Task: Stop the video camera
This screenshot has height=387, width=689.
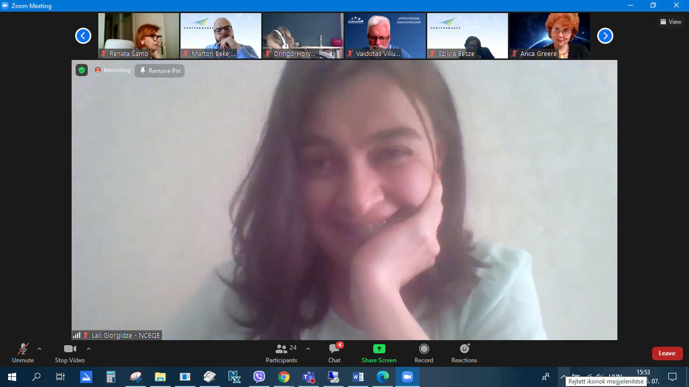Action: click(x=70, y=353)
